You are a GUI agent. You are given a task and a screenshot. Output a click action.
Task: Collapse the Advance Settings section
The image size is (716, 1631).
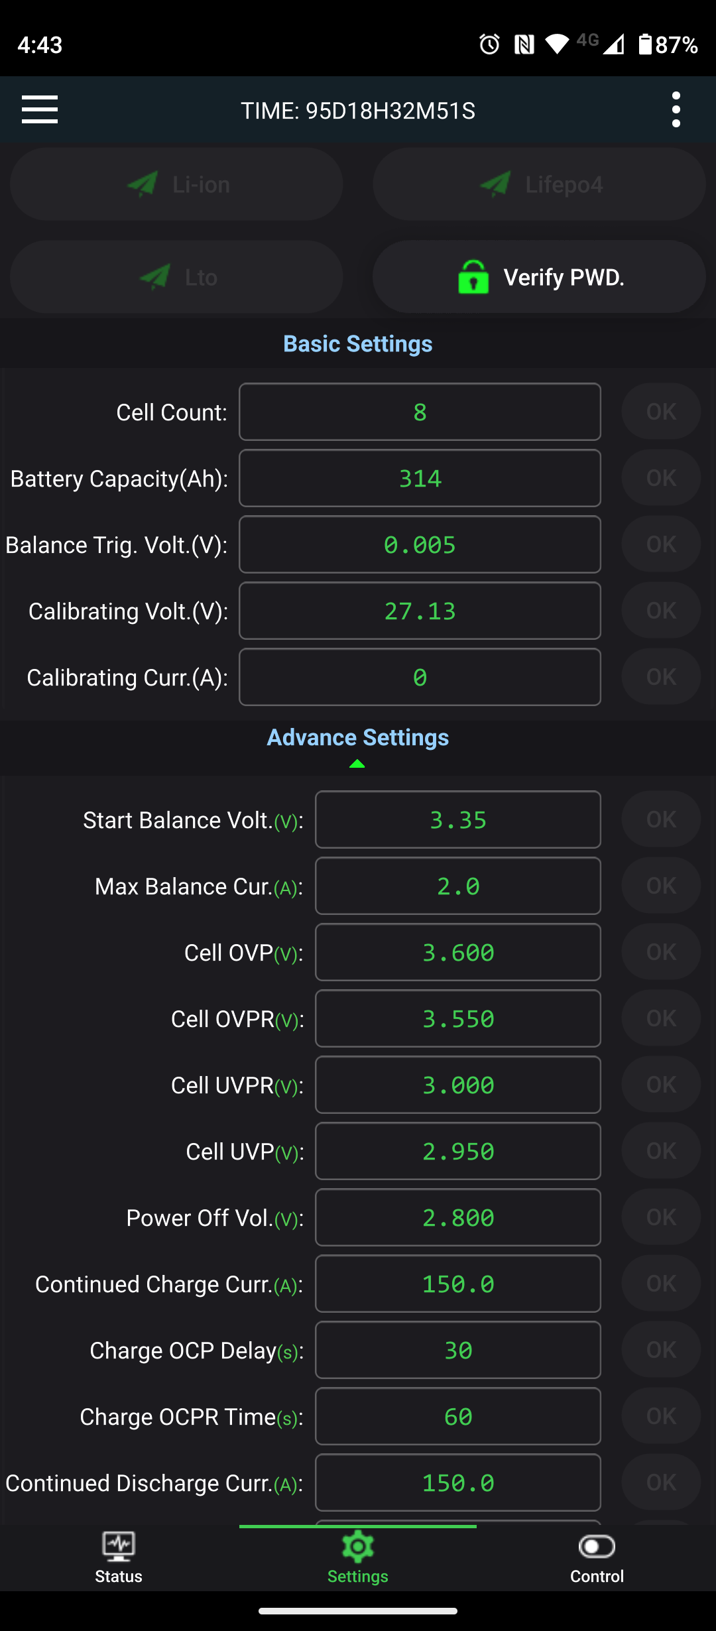(x=358, y=737)
